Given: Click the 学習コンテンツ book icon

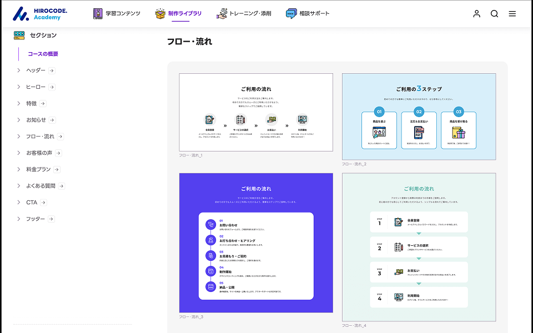Looking at the screenshot, I should (x=98, y=14).
